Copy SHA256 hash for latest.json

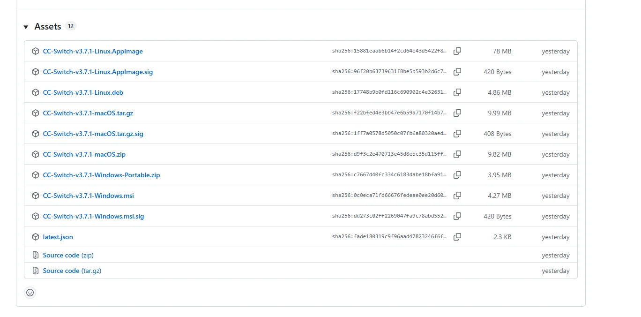pyautogui.click(x=457, y=237)
